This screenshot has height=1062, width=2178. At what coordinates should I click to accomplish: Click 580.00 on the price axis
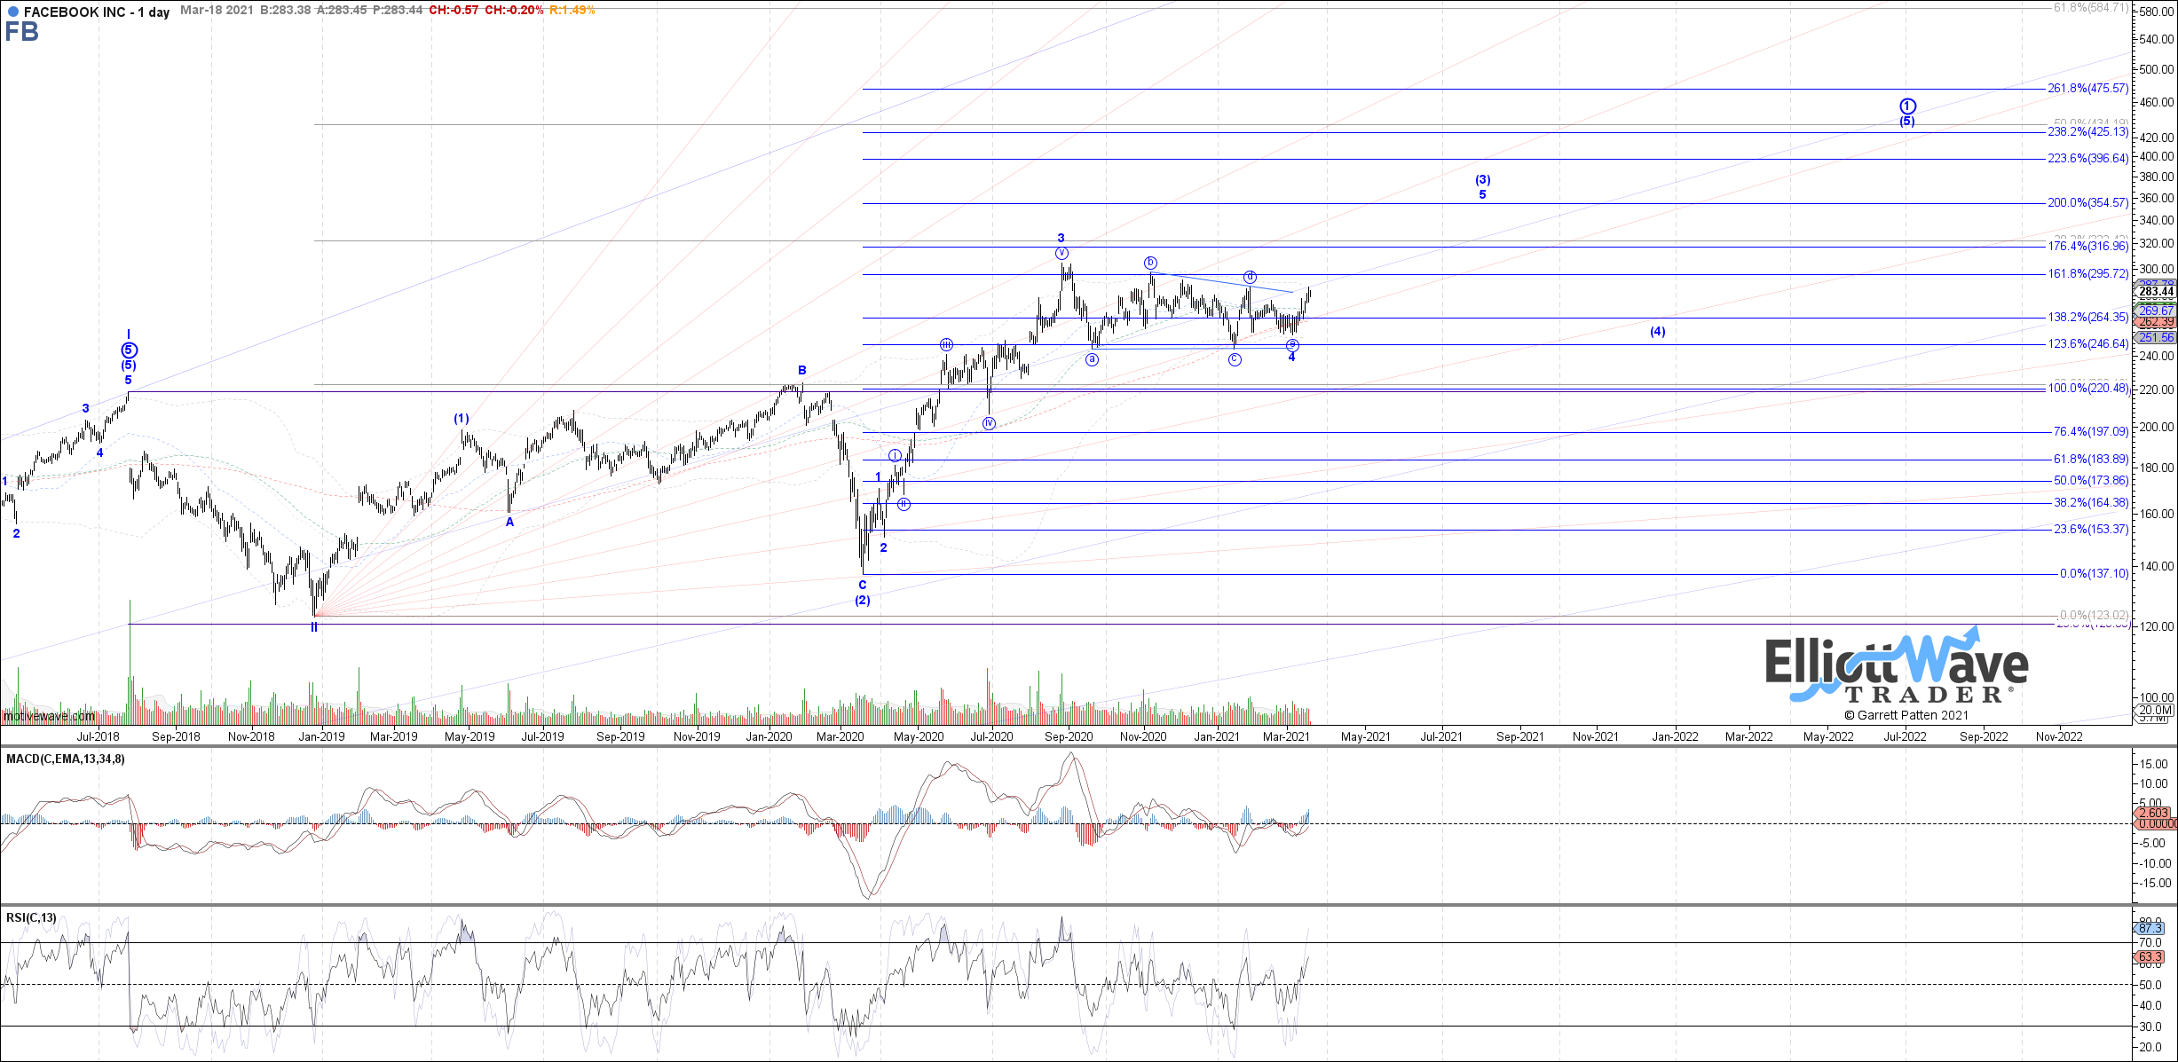[x=2158, y=12]
